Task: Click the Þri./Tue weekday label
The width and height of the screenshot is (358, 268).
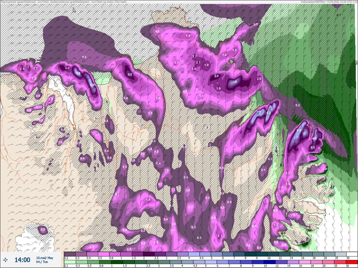Action: [x=42, y=262]
